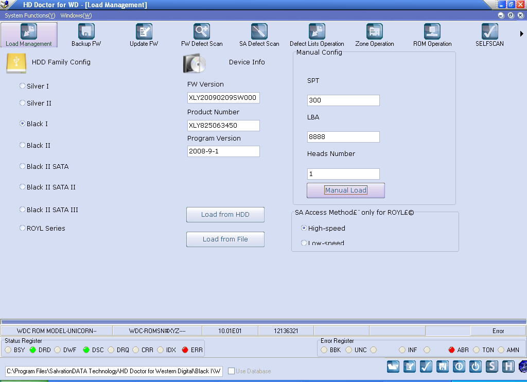
Task: Open the System Functions menu
Action: coord(30,15)
